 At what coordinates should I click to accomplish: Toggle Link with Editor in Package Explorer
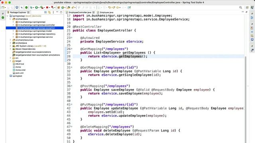coord(49,12)
